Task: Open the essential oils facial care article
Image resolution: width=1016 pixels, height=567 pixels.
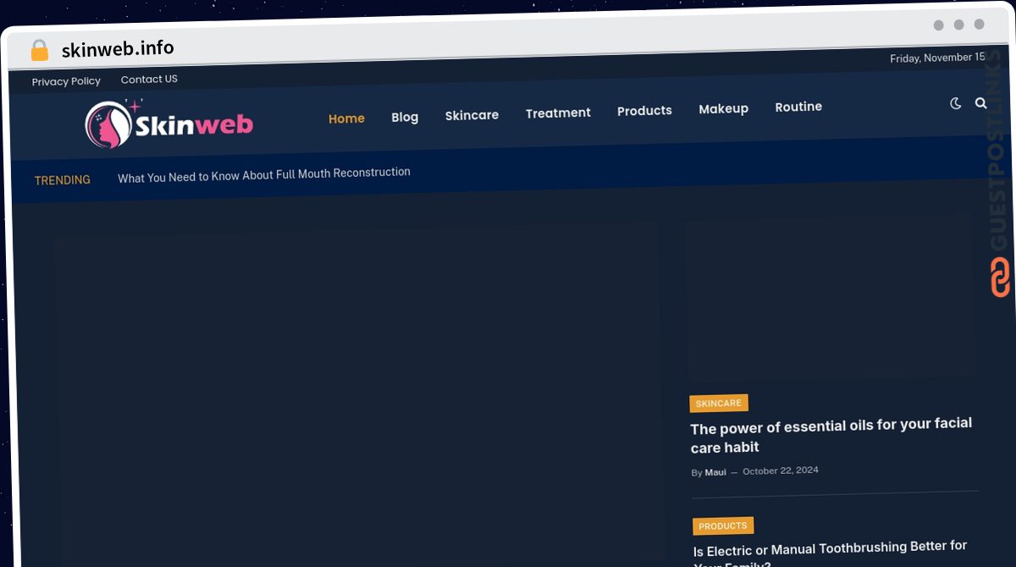Action: point(831,435)
